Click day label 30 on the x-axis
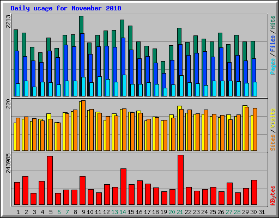279x218 pixels. [x=253, y=212]
